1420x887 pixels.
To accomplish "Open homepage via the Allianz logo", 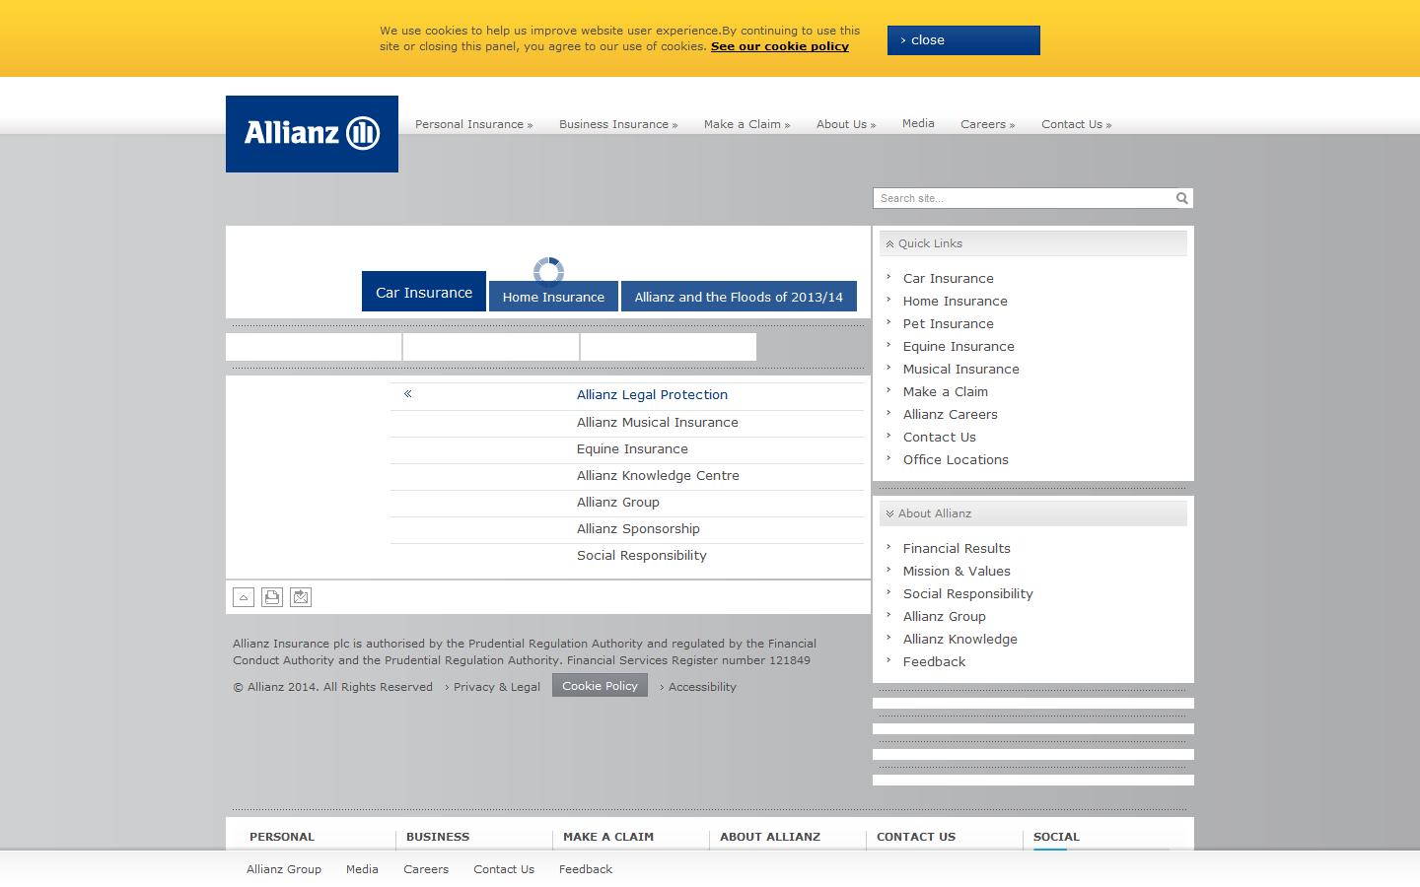I will click(312, 133).
